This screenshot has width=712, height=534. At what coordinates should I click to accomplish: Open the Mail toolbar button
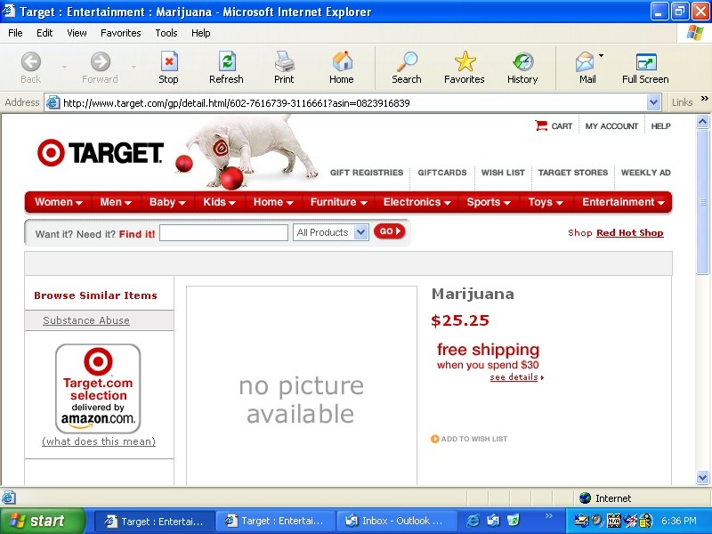(x=586, y=68)
